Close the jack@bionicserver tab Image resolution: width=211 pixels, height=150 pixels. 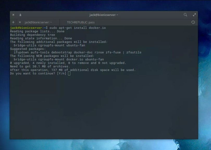click(20, 22)
